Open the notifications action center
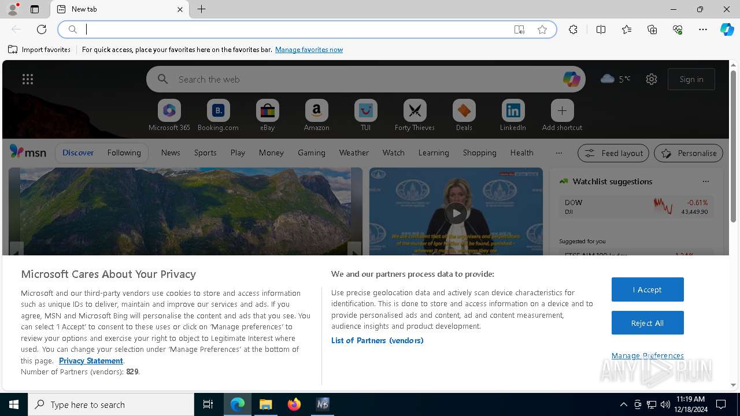This screenshot has width=740, height=416. coord(721,404)
